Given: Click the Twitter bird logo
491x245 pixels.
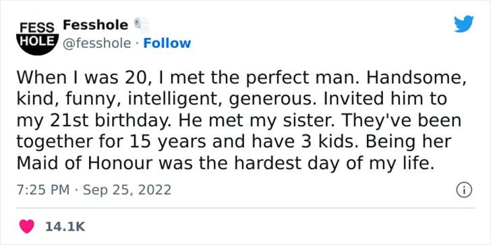Looking at the screenshot, I should 464,24.
